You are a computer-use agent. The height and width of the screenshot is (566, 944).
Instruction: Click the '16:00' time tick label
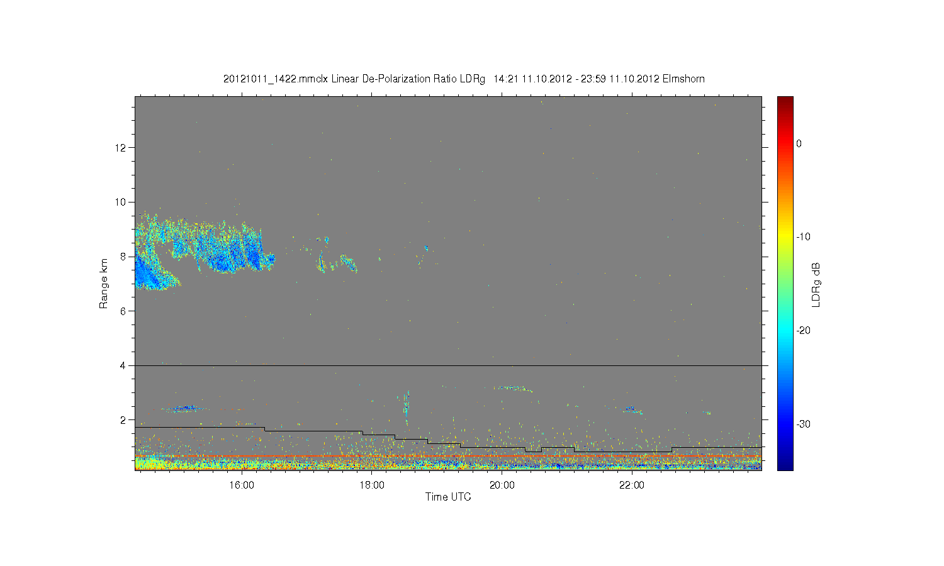pos(242,486)
